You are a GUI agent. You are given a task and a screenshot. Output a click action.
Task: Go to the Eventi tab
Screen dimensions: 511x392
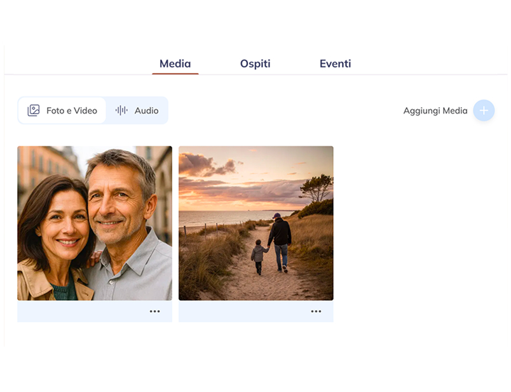coord(335,63)
